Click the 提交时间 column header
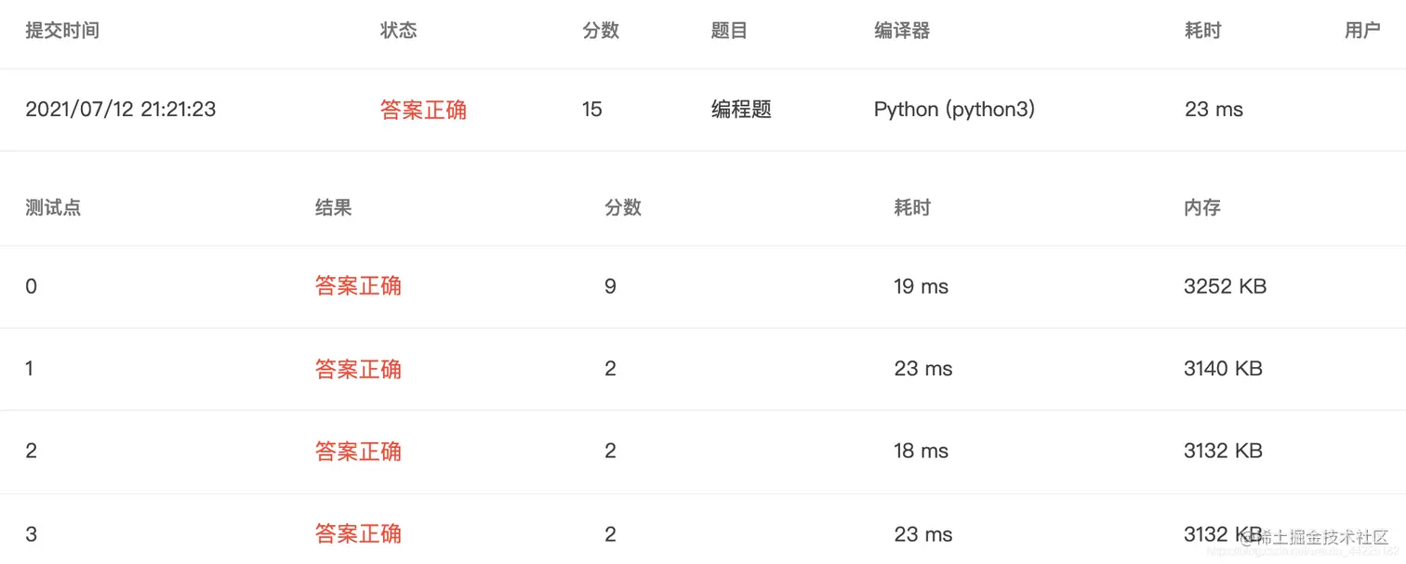This screenshot has width=1406, height=564. (62, 31)
